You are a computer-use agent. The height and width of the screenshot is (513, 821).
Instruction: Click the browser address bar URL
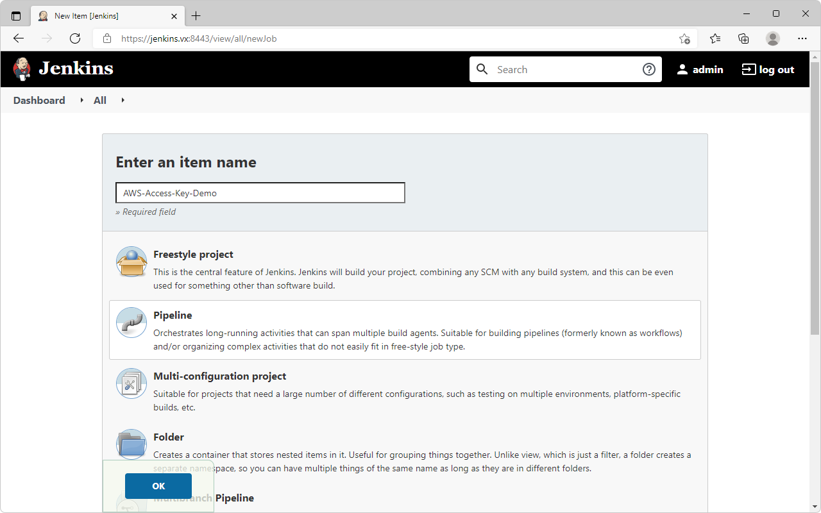[x=199, y=38]
